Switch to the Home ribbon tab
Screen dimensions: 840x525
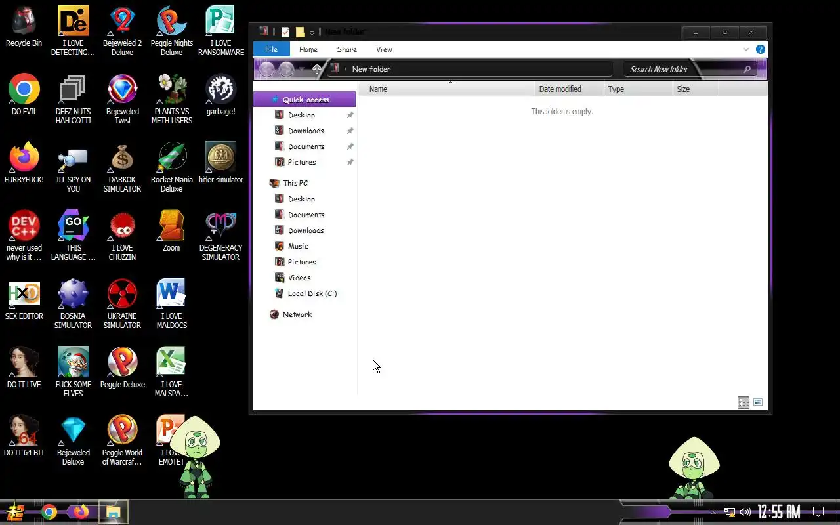click(308, 49)
